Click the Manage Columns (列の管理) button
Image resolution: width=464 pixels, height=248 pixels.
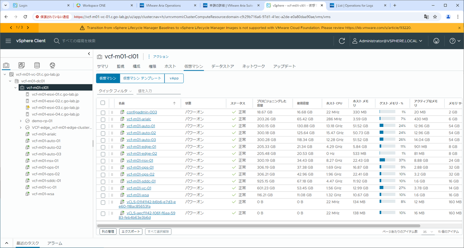(107, 231)
